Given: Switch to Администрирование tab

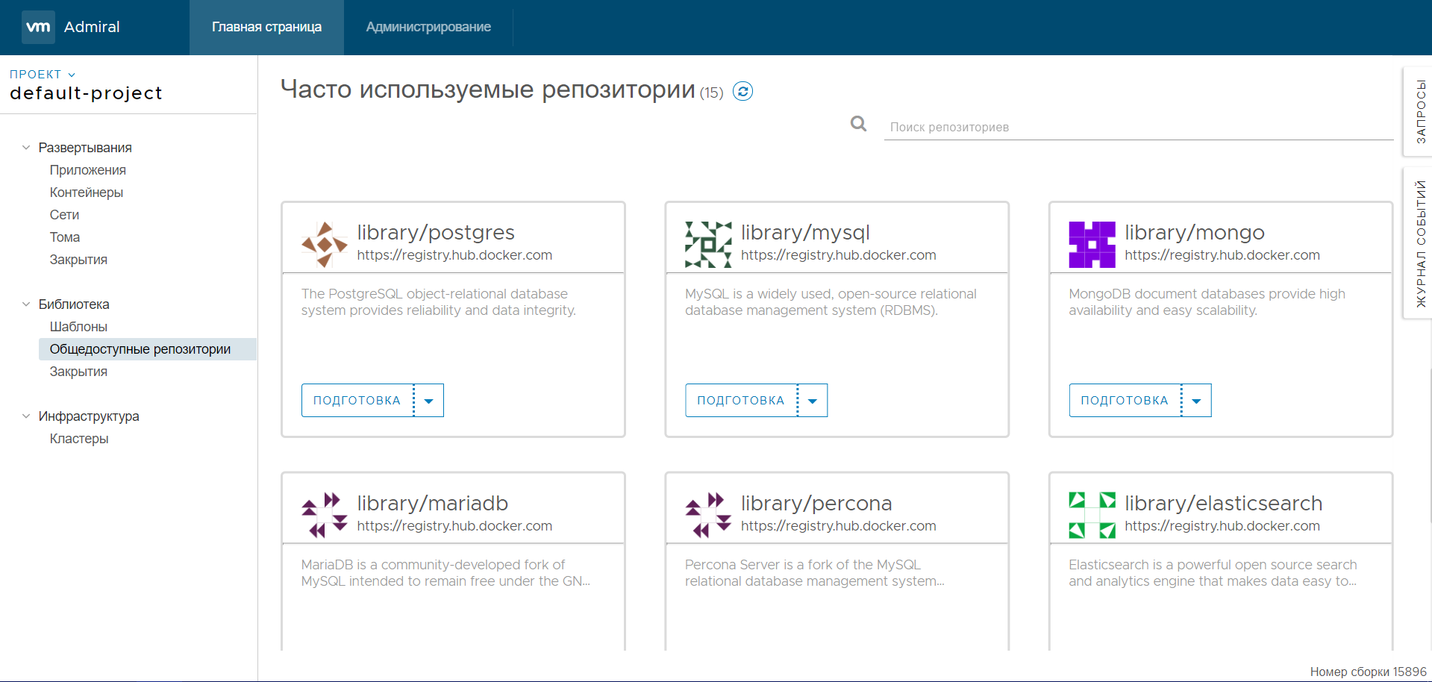Looking at the screenshot, I should (x=428, y=27).
